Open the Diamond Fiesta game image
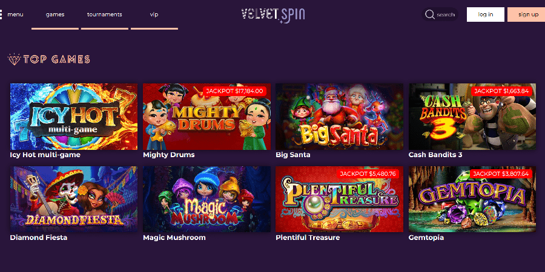The image size is (545, 272). tap(74, 199)
